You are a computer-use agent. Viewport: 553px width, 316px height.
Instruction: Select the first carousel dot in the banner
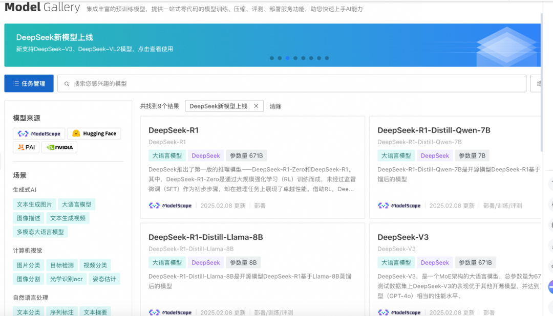(x=271, y=58)
